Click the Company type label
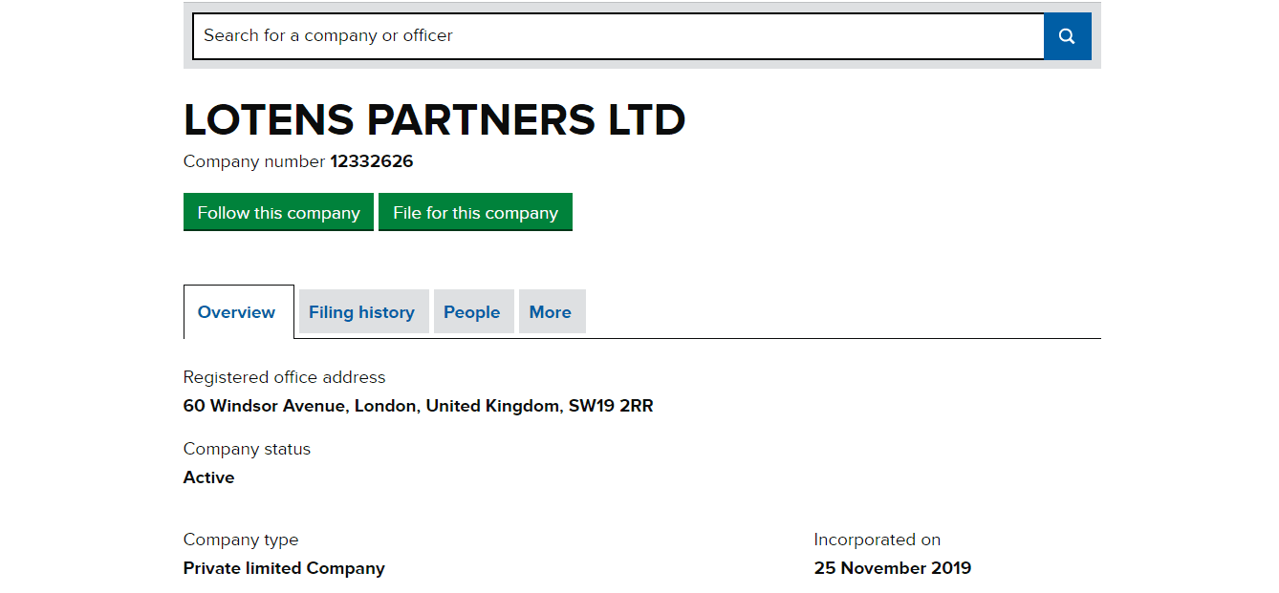Image resolution: width=1279 pixels, height=593 pixels. point(241,540)
